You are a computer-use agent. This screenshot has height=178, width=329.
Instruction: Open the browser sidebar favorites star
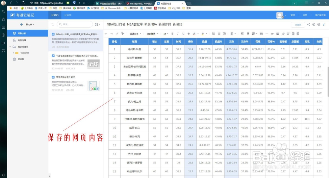point(3,19)
